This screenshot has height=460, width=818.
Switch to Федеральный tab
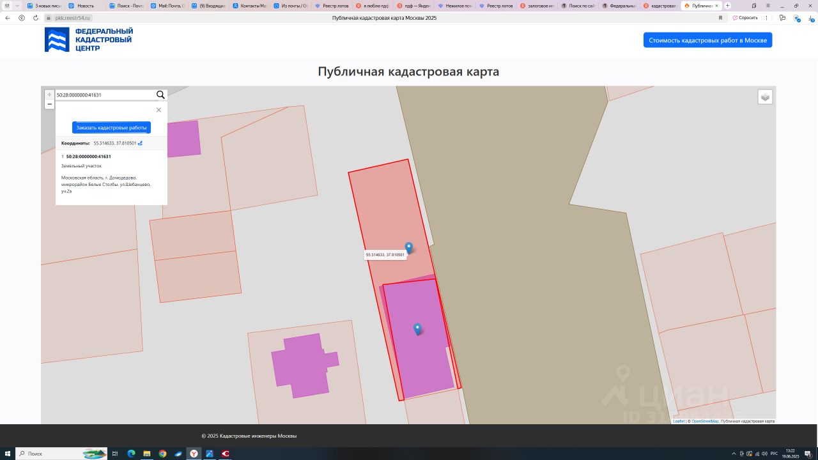619,6
